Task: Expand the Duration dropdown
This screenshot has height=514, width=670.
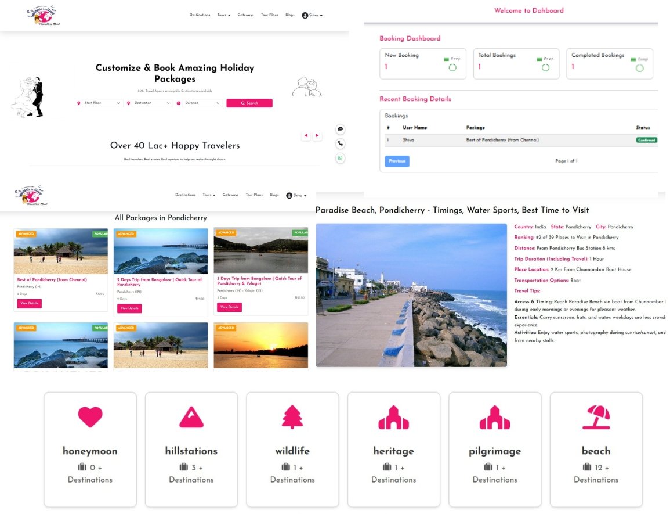Action: 199,103
